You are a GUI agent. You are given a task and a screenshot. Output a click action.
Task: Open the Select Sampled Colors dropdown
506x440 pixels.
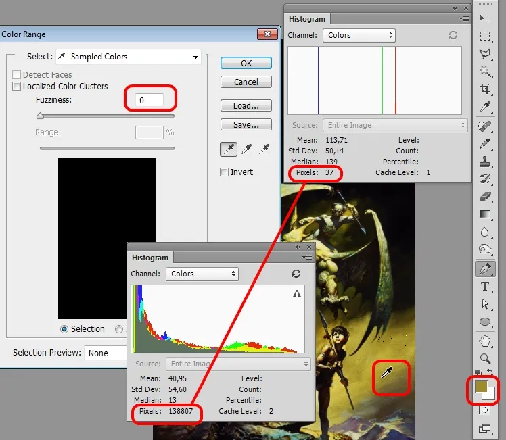pos(129,57)
